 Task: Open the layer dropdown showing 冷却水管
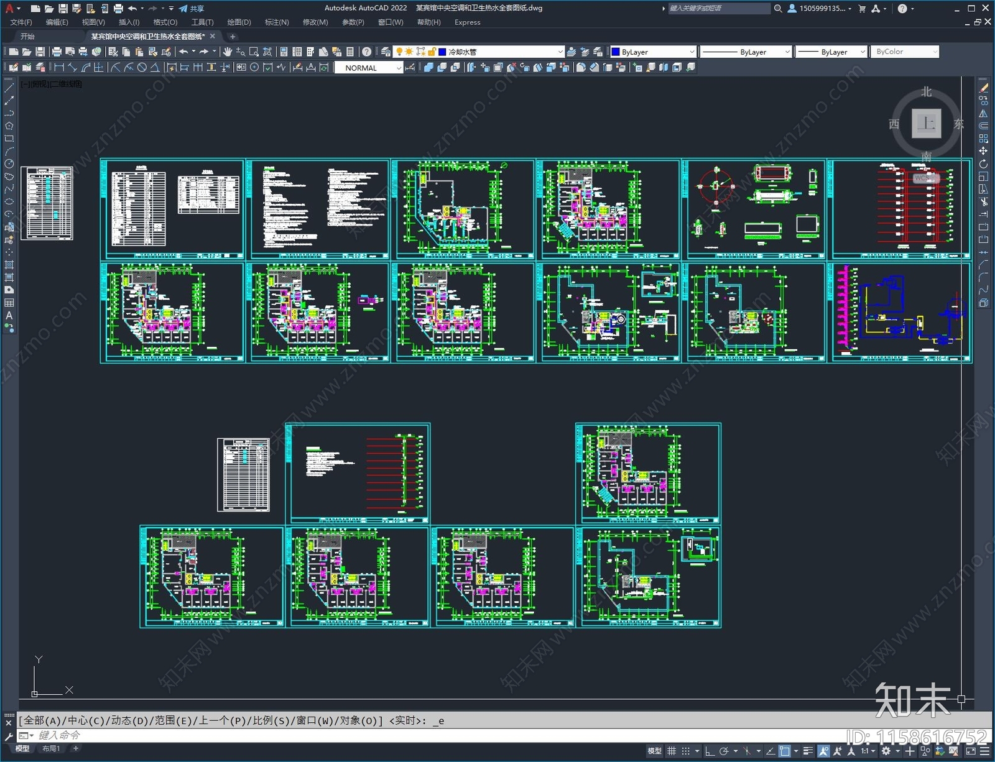point(501,52)
